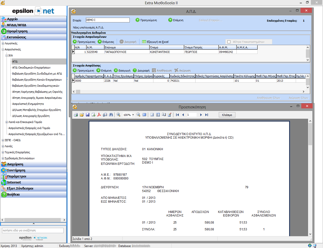Viewport: 323px width, 248px height.
Task: Click the green Εισαγωγή icon under Στοιχεία Ασφάλισης
Action: point(116,71)
